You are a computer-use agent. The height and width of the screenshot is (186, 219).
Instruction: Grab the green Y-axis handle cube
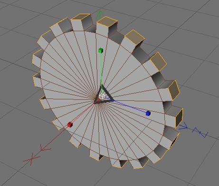click(x=101, y=51)
